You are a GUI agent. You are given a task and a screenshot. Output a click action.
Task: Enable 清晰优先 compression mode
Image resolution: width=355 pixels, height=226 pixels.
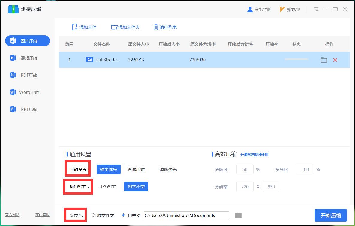tap(168, 169)
